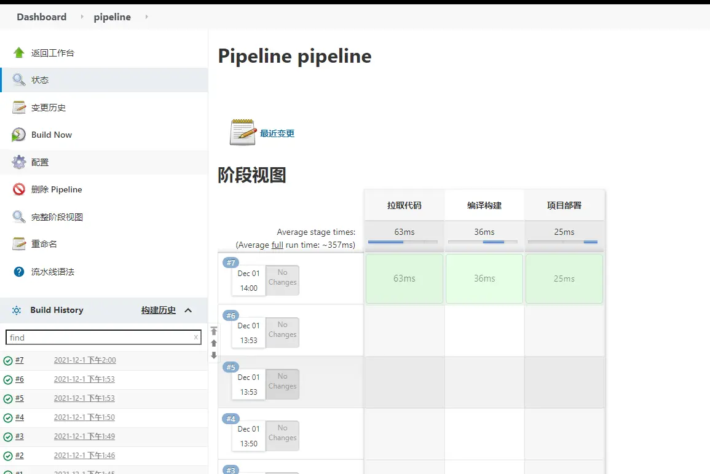Click the gear icon for 配置
The width and height of the screenshot is (710, 474).
point(19,162)
